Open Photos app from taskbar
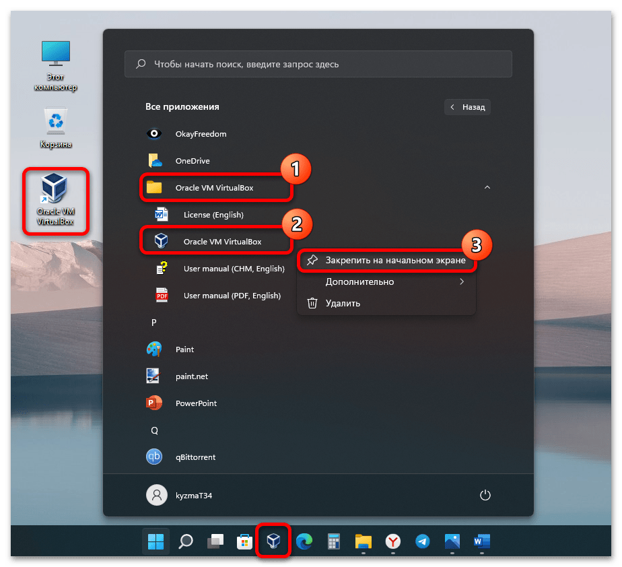Screen dimensions: 622x567 [452, 541]
